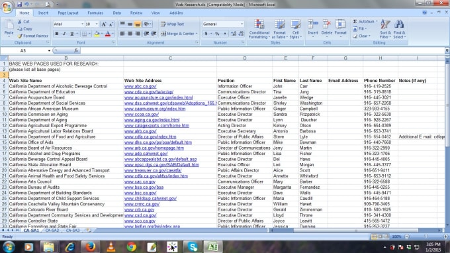This screenshot has height=253, width=450.
Task: Decrease font size with Shrink Font
Action: point(111,24)
